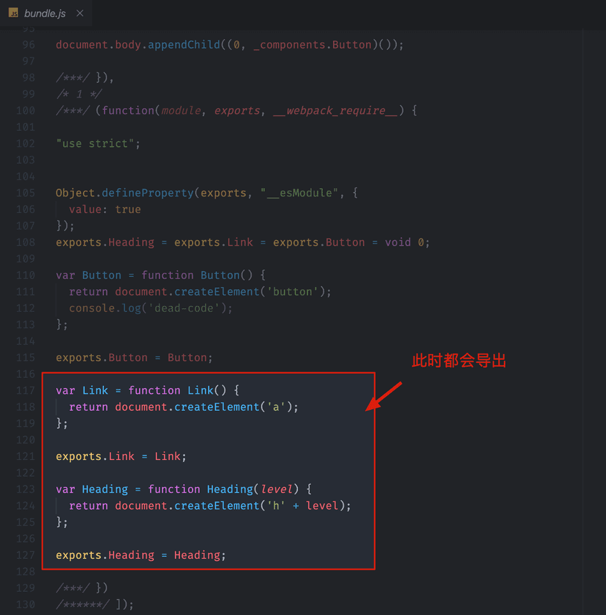The width and height of the screenshot is (606, 615).
Task: Click line number 130 in the gutter
Action: [26, 604]
